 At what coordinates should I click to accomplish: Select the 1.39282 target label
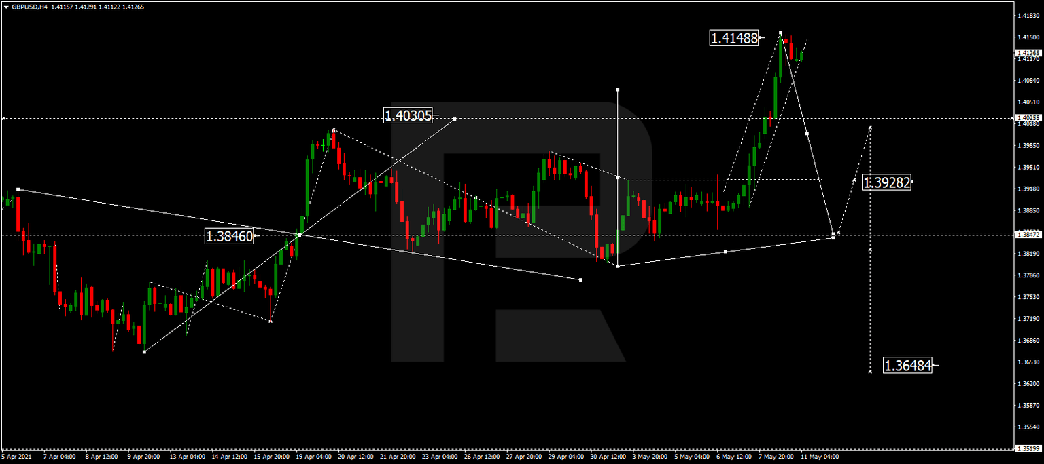pos(887,182)
